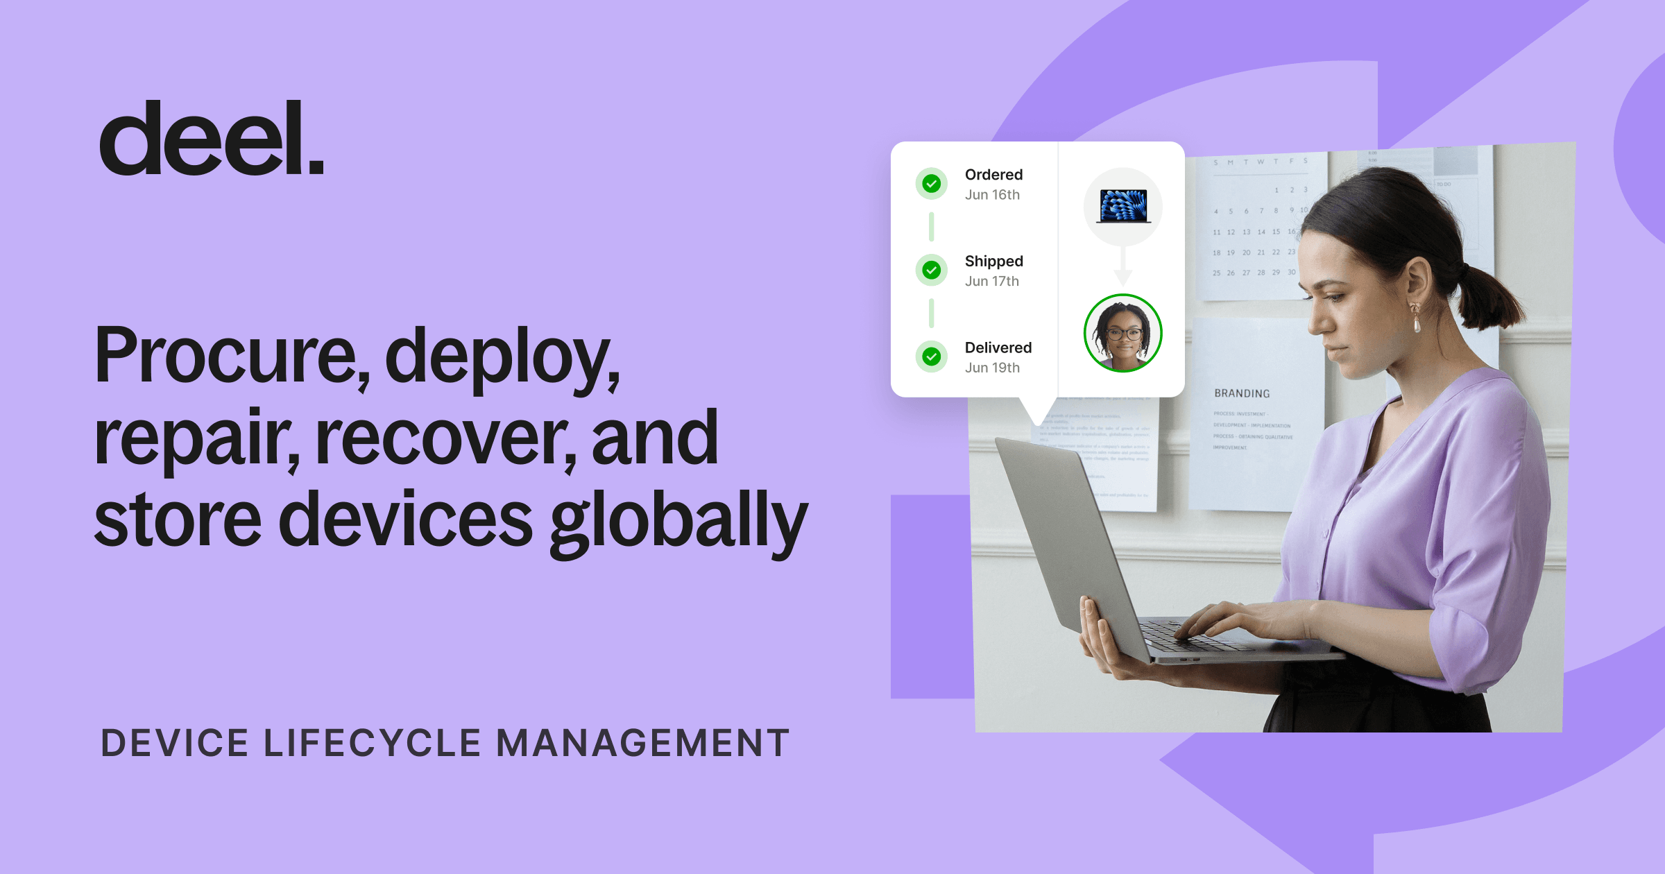
Task: Click the wall calendar showing dates 1 to 30
Action: coord(1256,222)
